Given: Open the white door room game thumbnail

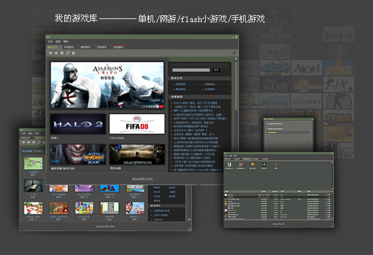Looking at the screenshot, I should [110, 208].
